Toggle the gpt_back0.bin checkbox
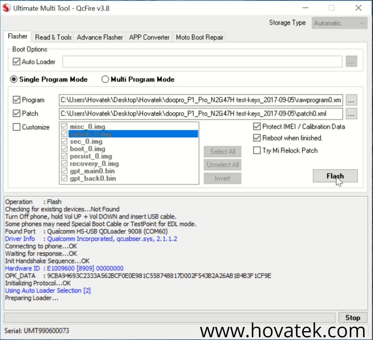The height and width of the screenshot is (340, 373). tap(64, 178)
